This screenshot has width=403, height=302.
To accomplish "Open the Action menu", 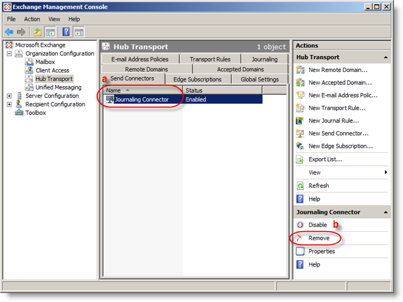I will [x=32, y=19].
